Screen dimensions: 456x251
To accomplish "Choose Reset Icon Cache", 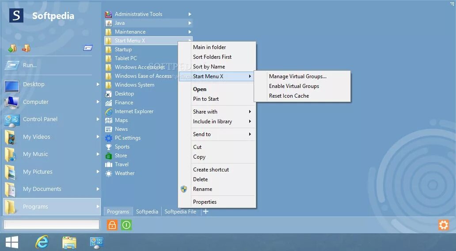I will 302,96.
